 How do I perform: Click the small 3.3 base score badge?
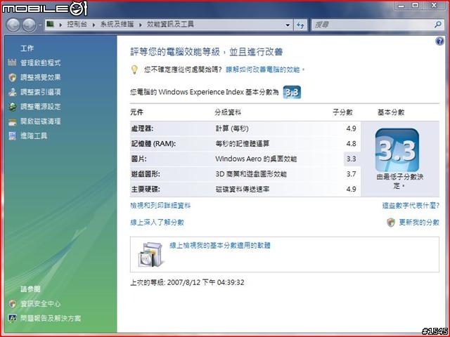(292, 92)
